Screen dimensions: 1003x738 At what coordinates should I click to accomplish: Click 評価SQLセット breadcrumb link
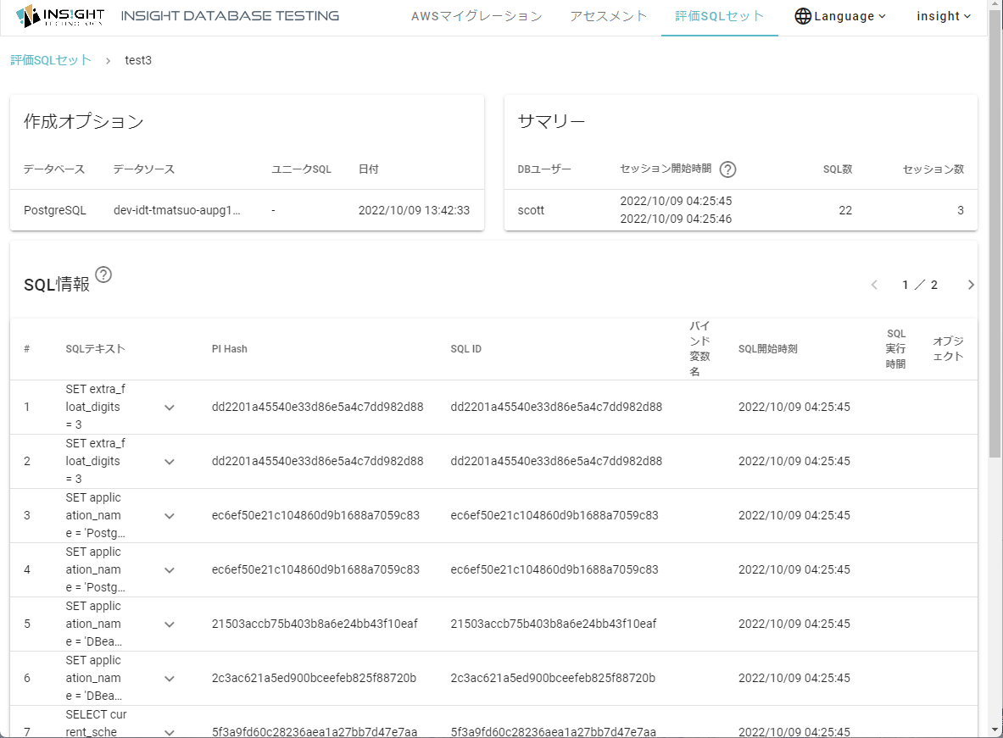[51, 60]
